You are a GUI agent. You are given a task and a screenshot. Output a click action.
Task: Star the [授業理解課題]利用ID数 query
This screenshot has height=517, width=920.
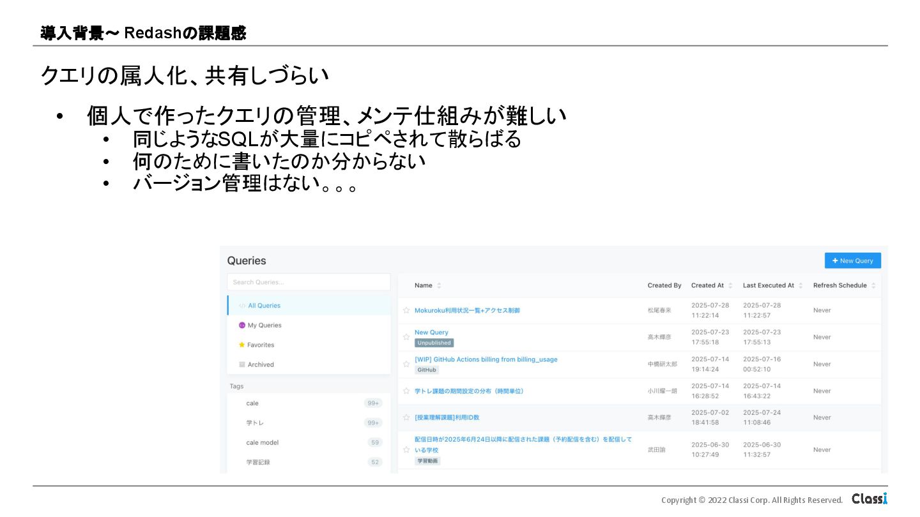pyautogui.click(x=406, y=417)
